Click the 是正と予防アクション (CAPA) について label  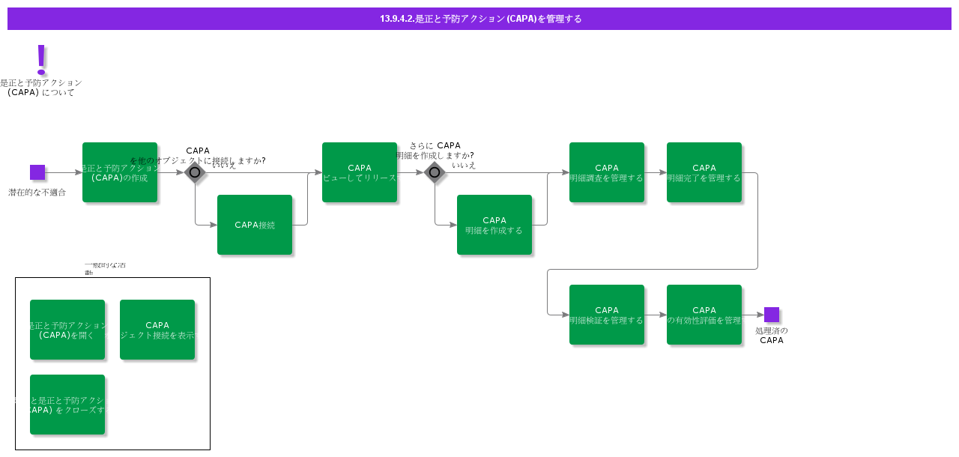41,88
